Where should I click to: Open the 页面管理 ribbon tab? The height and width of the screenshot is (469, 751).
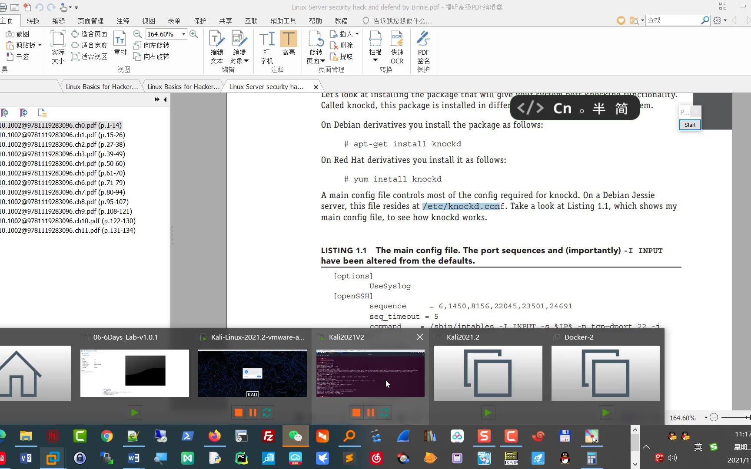point(90,21)
